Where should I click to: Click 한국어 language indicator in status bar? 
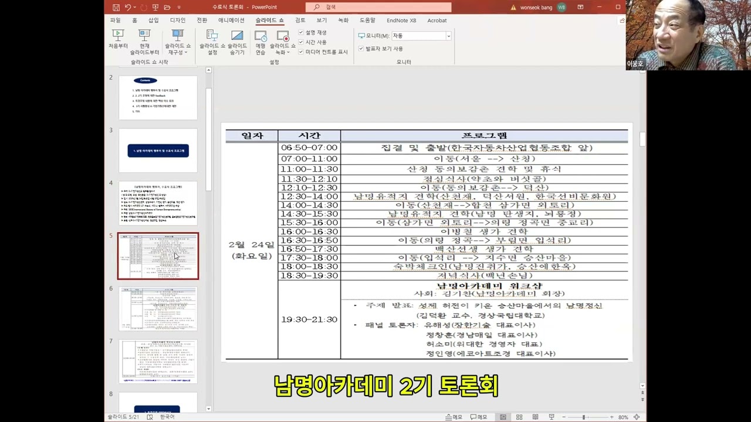coord(167,417)
